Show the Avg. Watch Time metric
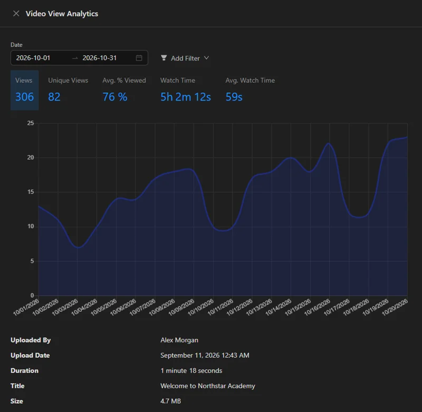Viewport: 422px width, 412px height. point(250,90)
